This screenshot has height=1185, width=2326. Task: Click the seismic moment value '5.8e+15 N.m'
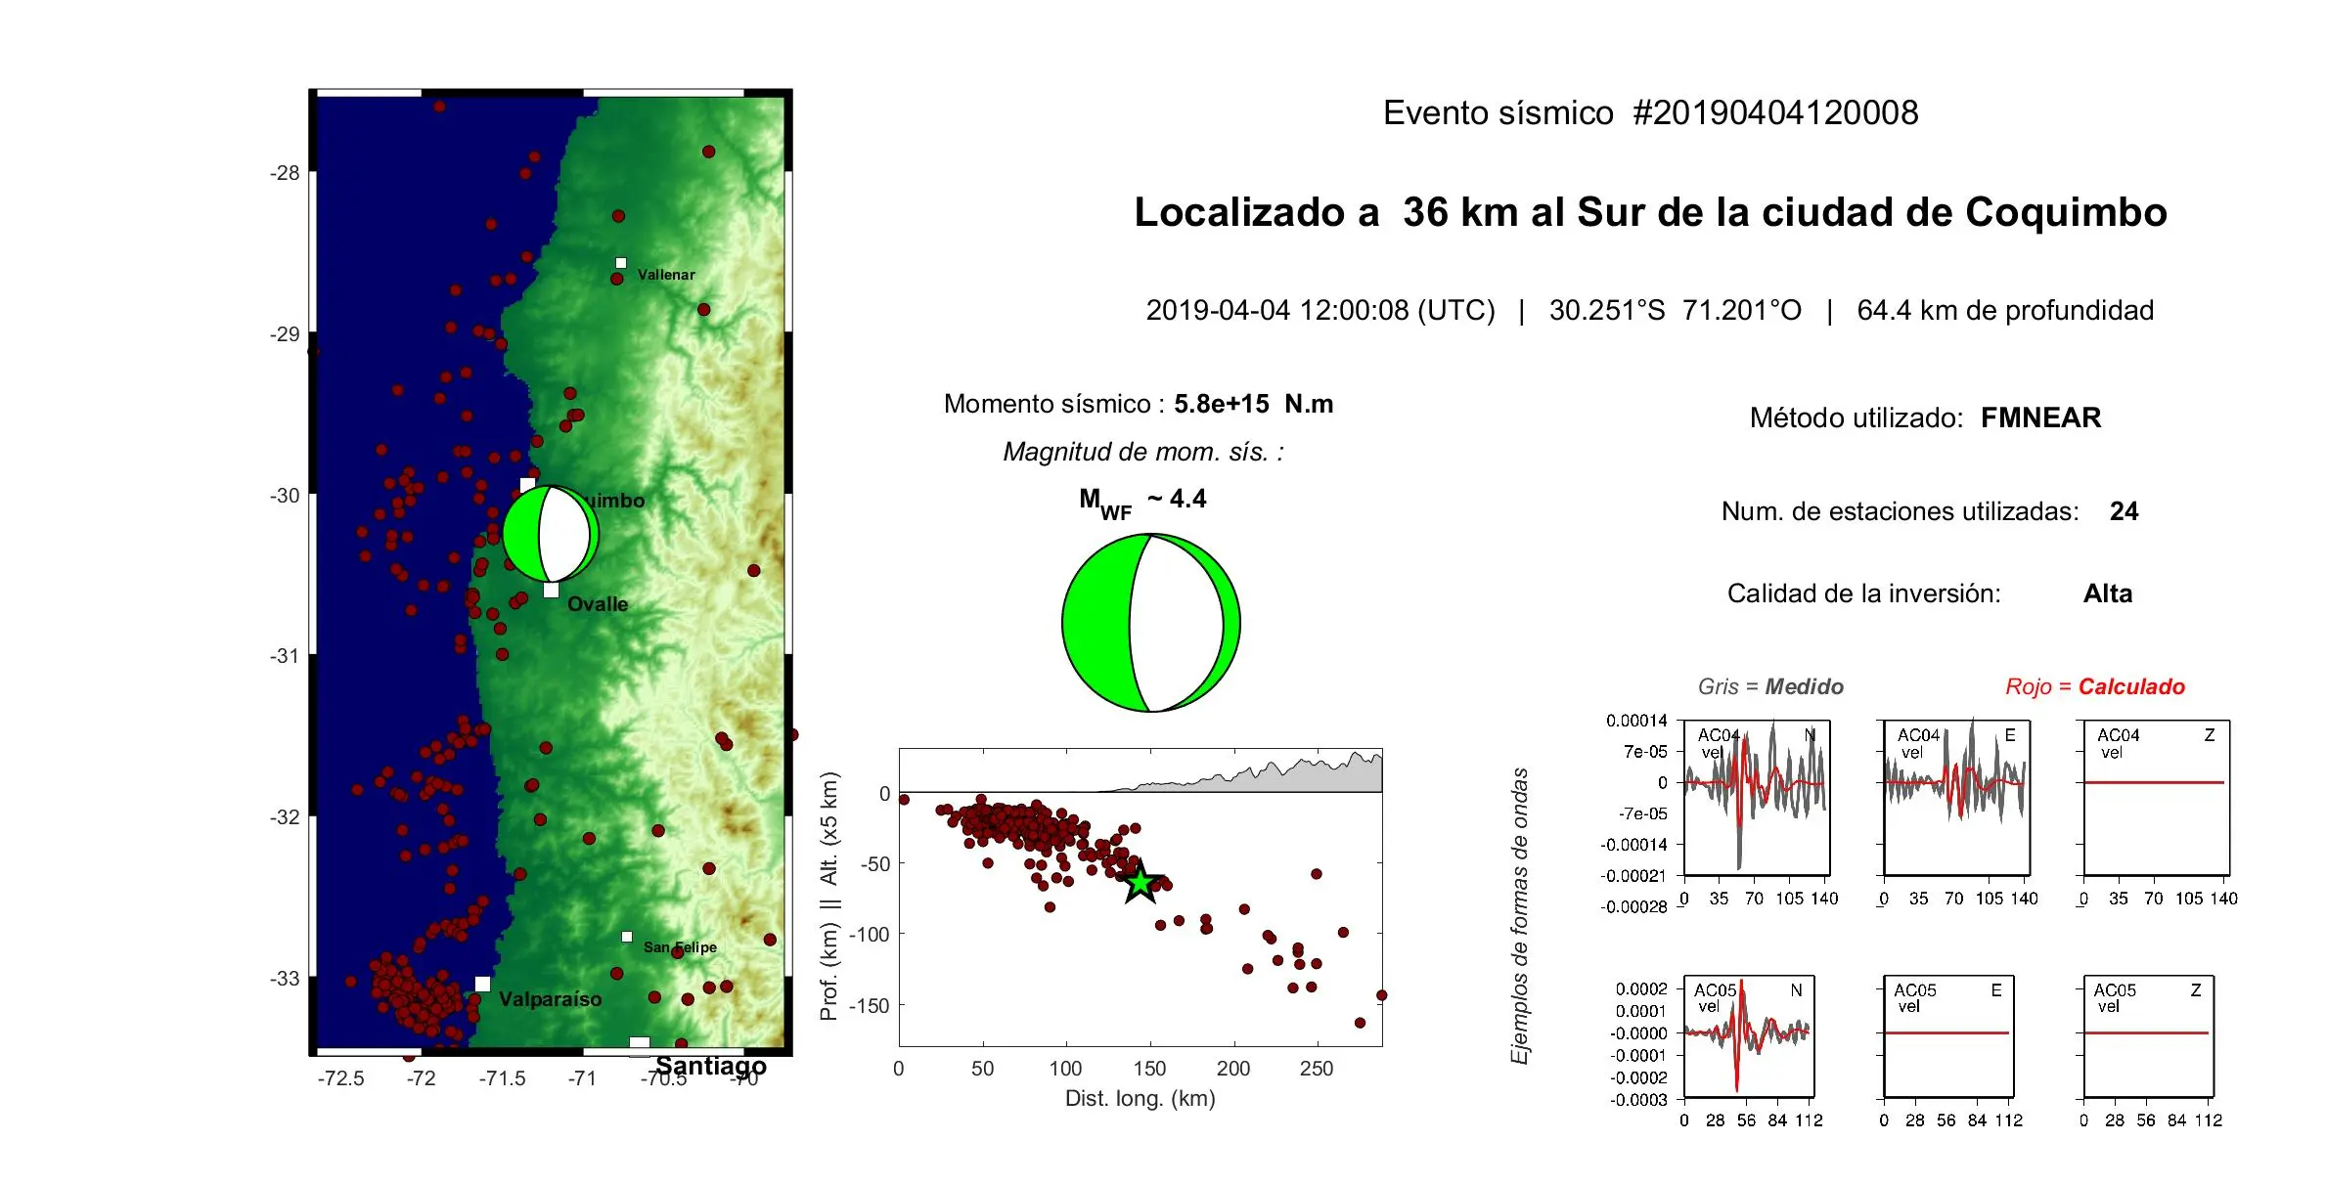(1253, 404)
